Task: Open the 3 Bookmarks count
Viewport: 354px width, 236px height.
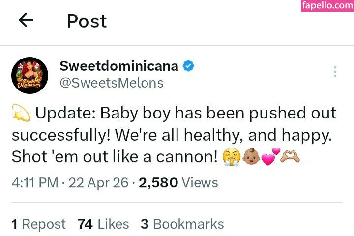Action: click(x=182, y=224)
